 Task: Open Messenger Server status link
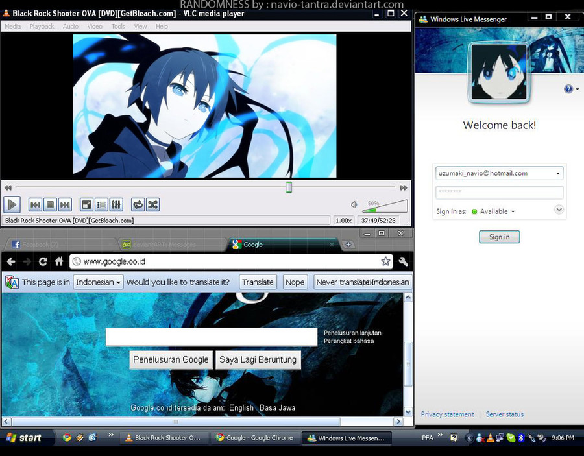coord(505,414)
